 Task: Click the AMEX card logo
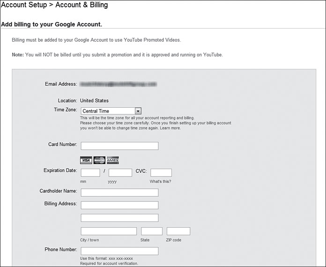[113, 160]
